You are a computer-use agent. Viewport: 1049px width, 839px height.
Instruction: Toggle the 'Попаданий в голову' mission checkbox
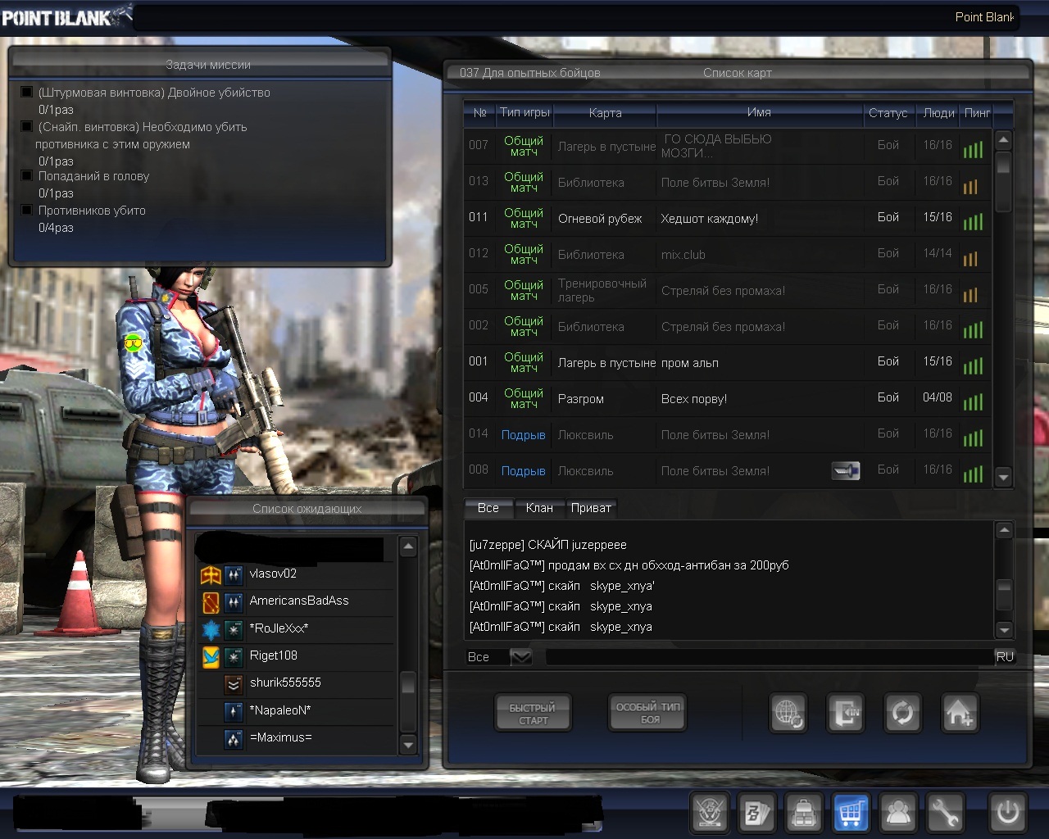pyautogui.click(x=27, y=176)
